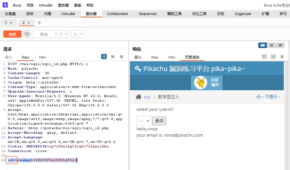Click the Pikachu avatar image
The image size is (290, 170).
(x=201, y=83)
